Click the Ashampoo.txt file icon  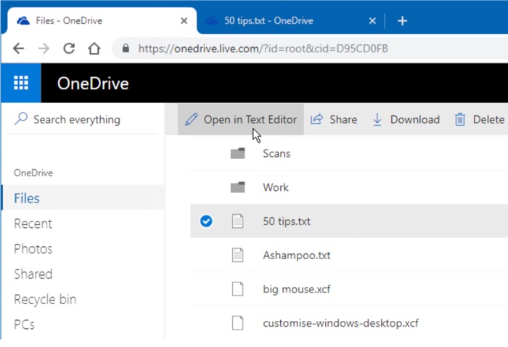pos(237,255)
